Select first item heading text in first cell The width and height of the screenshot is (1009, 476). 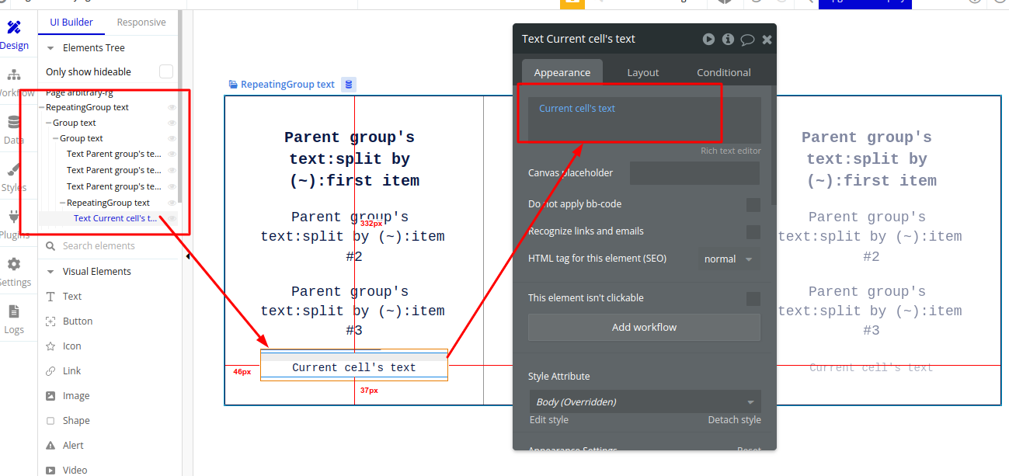pos(354,159)
